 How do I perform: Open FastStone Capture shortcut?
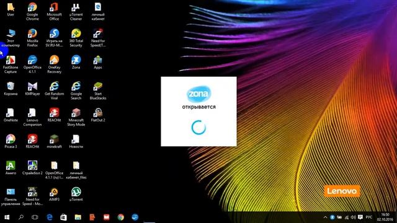click(11, 64)
